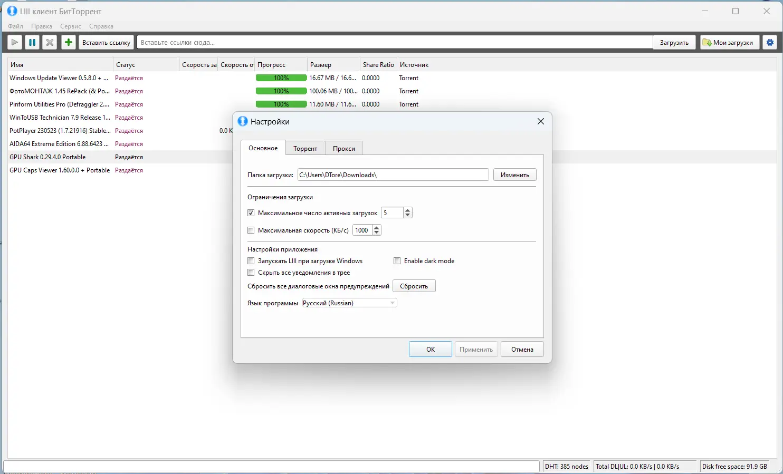Sort by the Статус column header
783x474 pixels.
146,65
